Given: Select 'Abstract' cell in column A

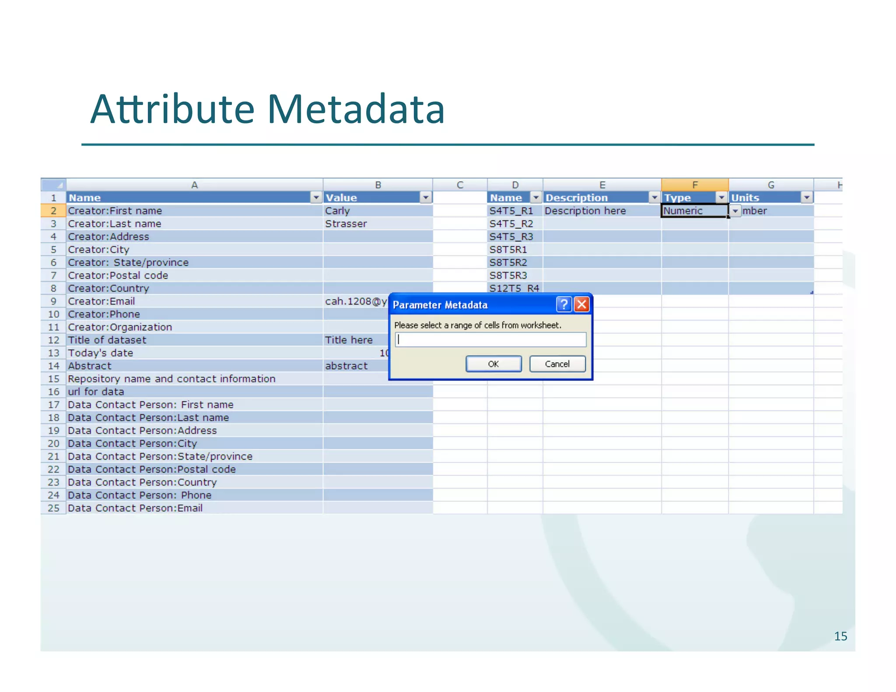Looking at the screenshot, I should pos(195,366).
